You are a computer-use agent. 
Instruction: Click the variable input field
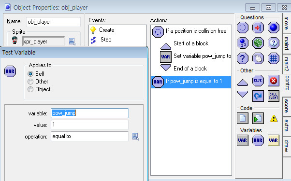click(89, 113)
